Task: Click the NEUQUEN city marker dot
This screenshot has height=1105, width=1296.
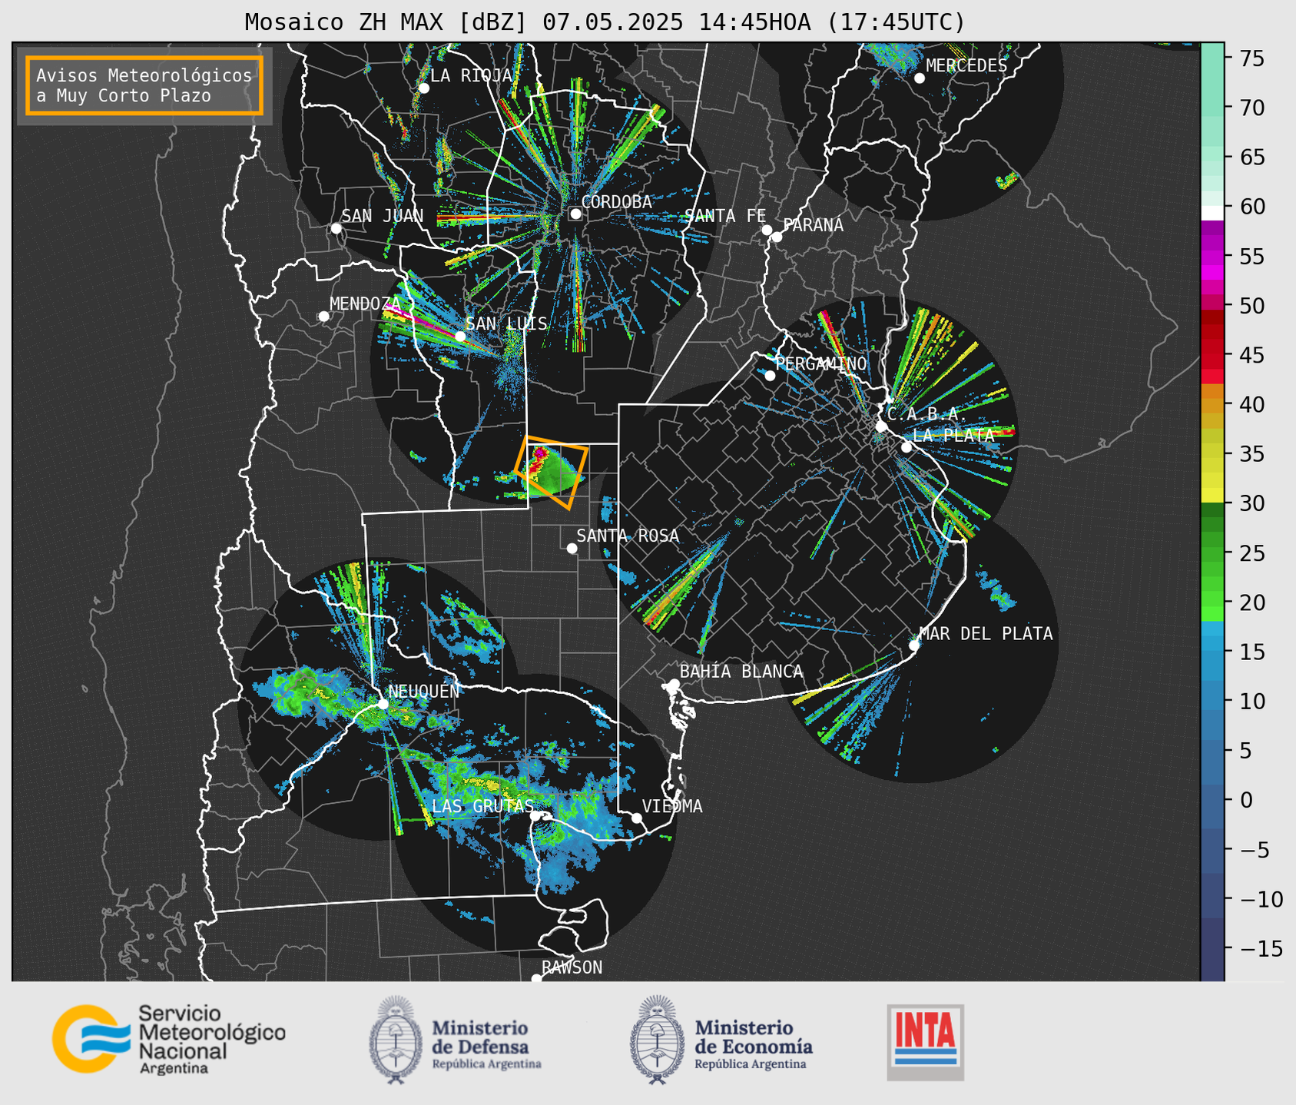Action: tap(383, 704)
